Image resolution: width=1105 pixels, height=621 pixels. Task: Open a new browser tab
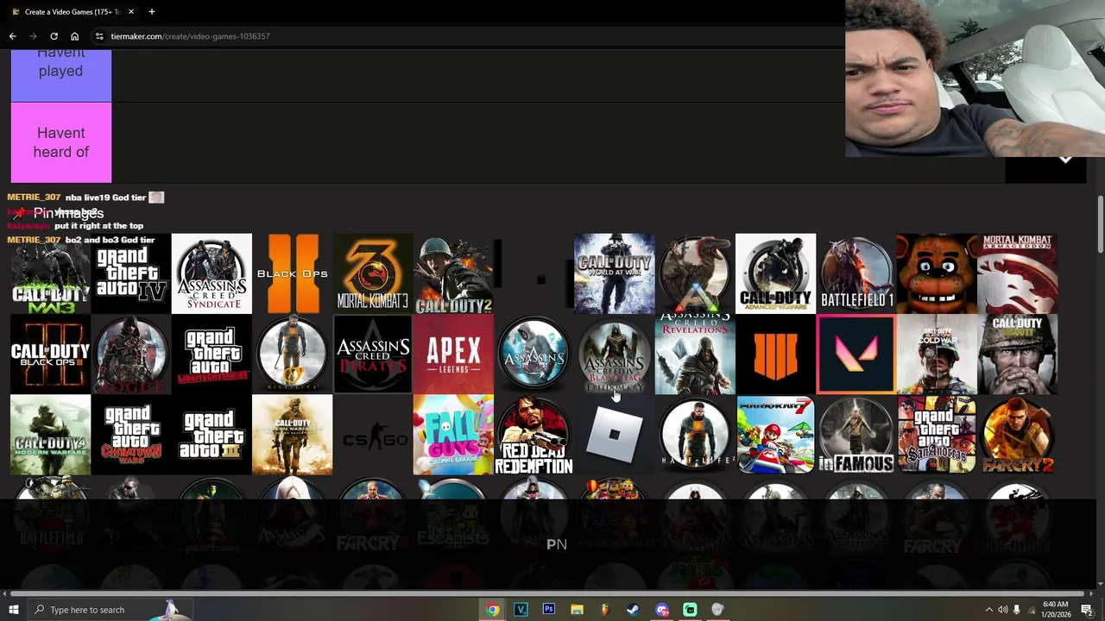151,12
